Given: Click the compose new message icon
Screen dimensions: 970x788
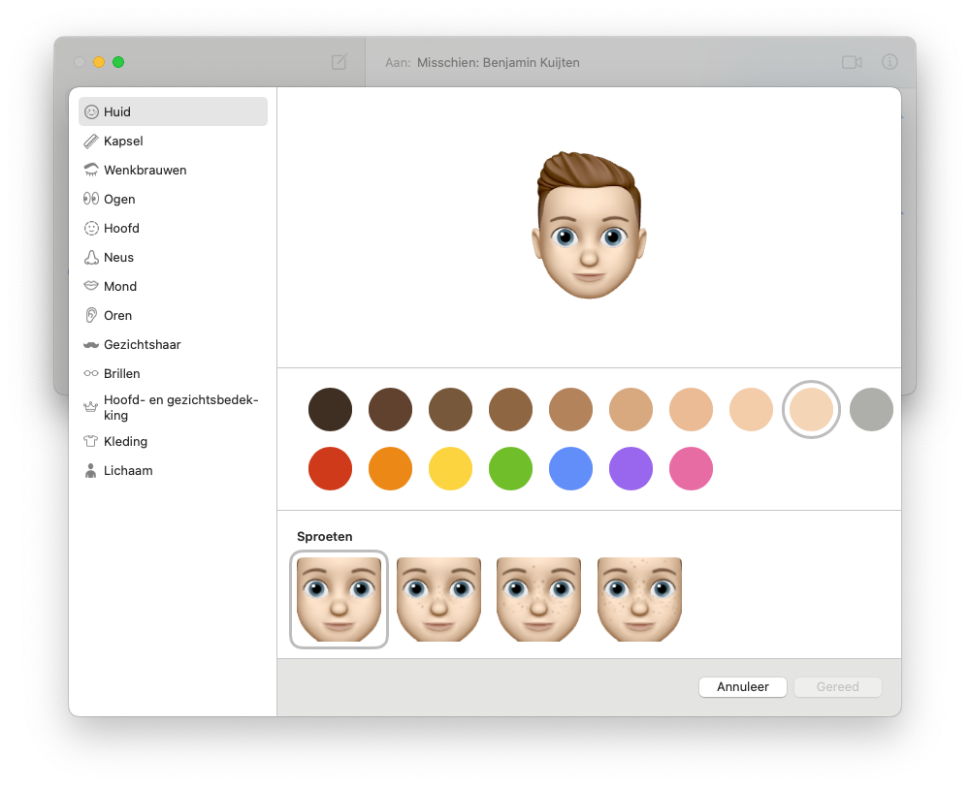Looking at the screenshot, I should pyautogui.click(x=339, y=62).
